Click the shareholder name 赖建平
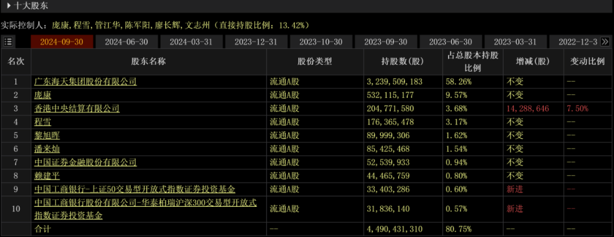The height and width of the screenshot is (237, 614). click(47, 176)
